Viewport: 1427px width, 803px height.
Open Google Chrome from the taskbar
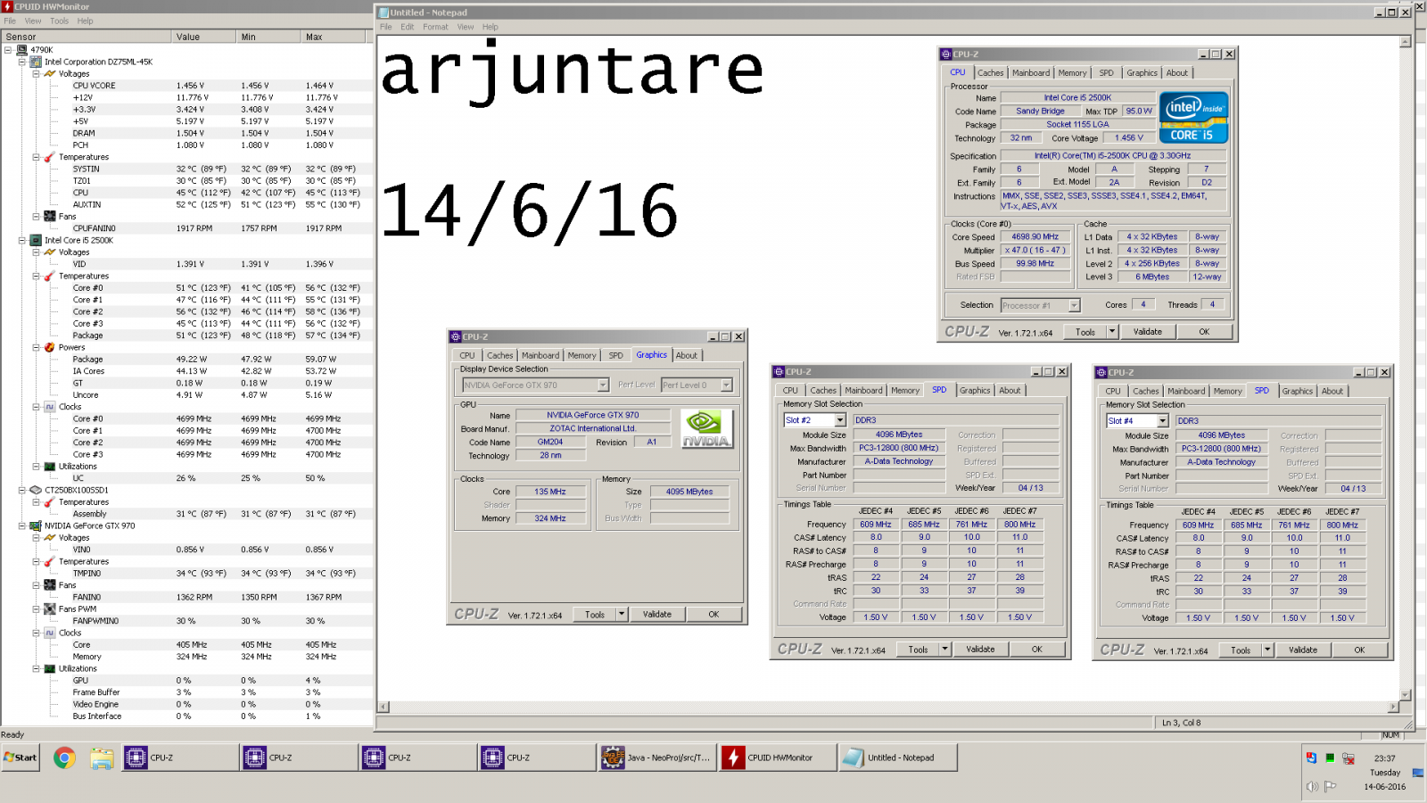tap(64, 758)
